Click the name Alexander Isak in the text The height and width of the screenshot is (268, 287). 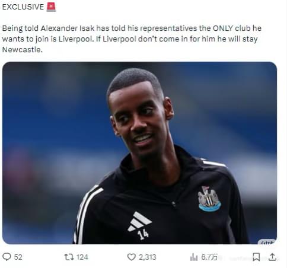coord(68,28)
